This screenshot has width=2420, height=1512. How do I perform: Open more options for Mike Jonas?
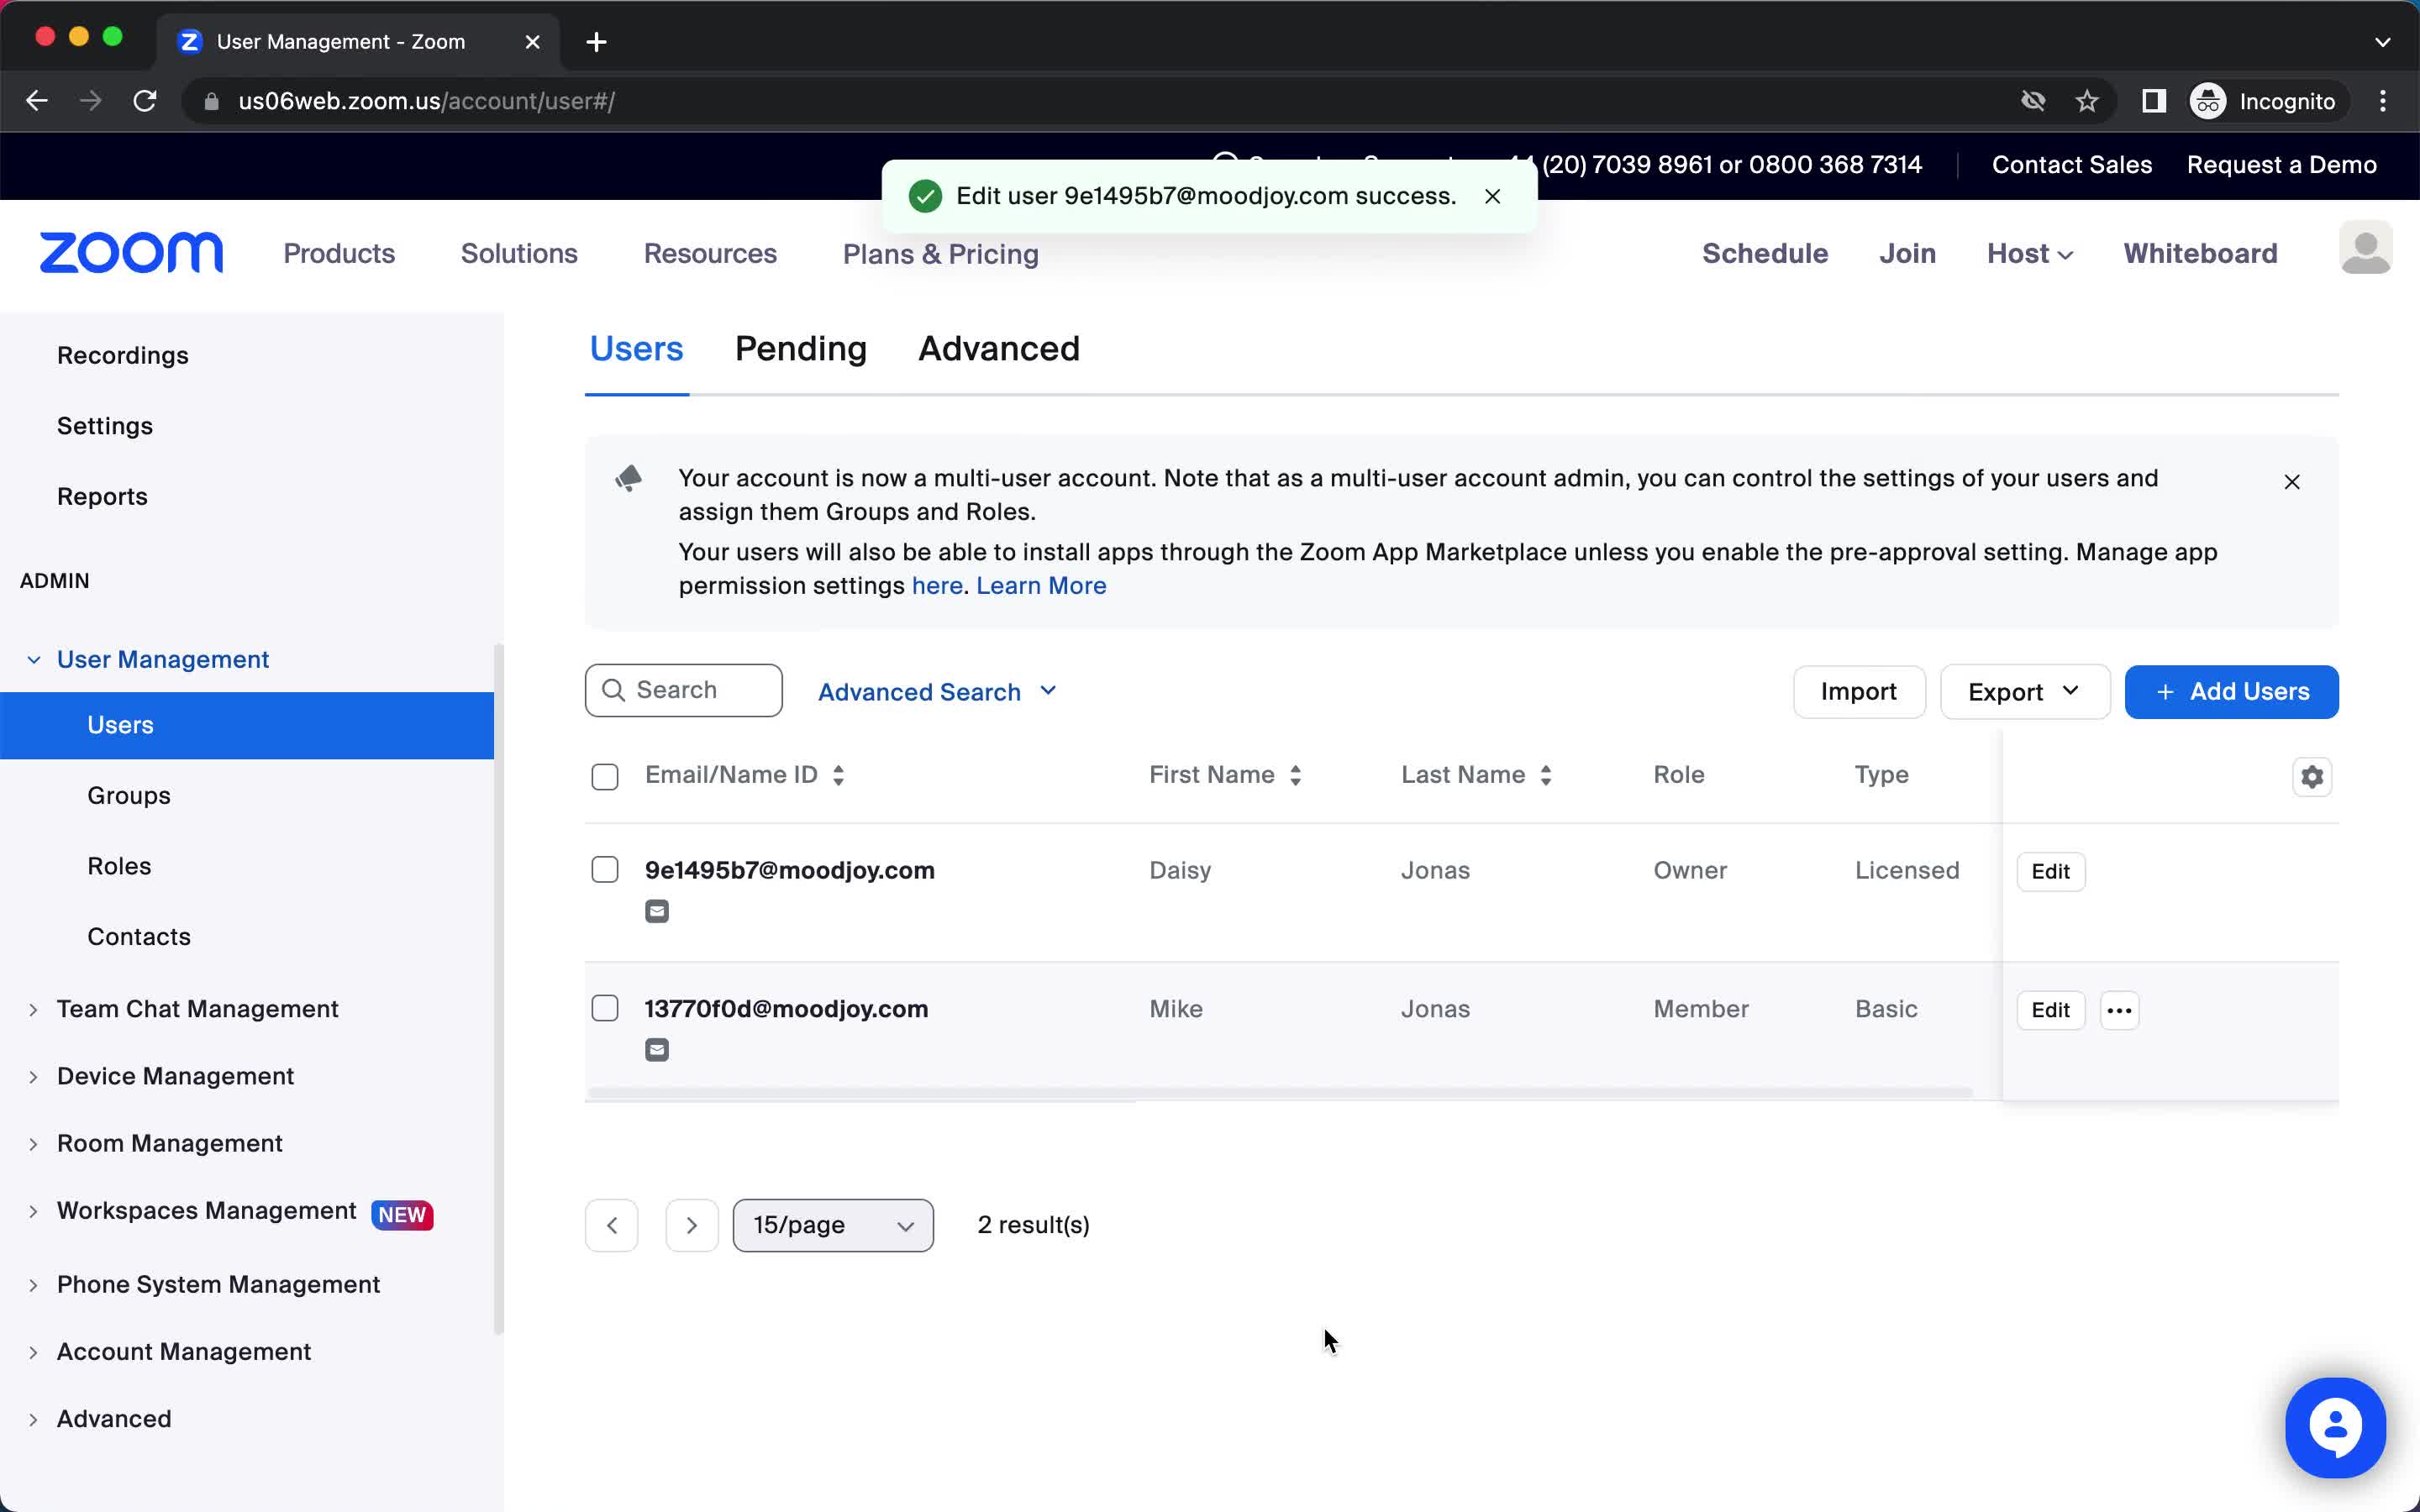click(2119, 1010)
